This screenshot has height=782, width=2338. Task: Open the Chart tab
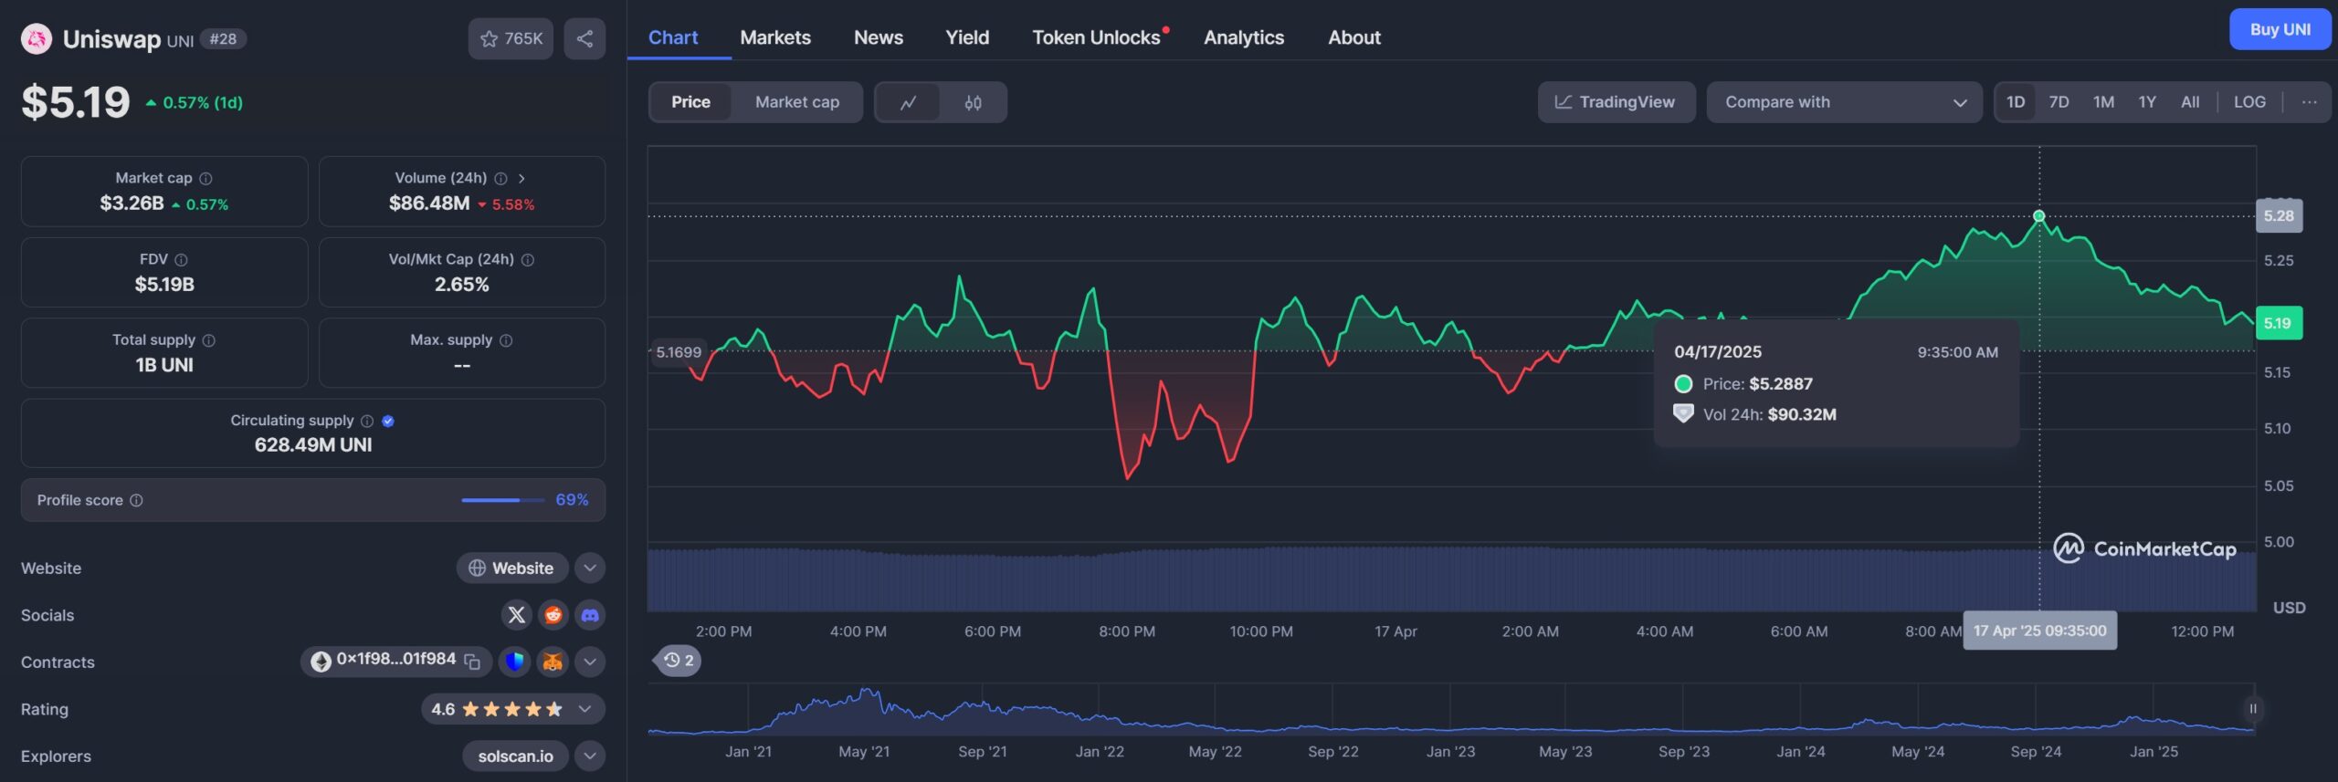point(673,37)
